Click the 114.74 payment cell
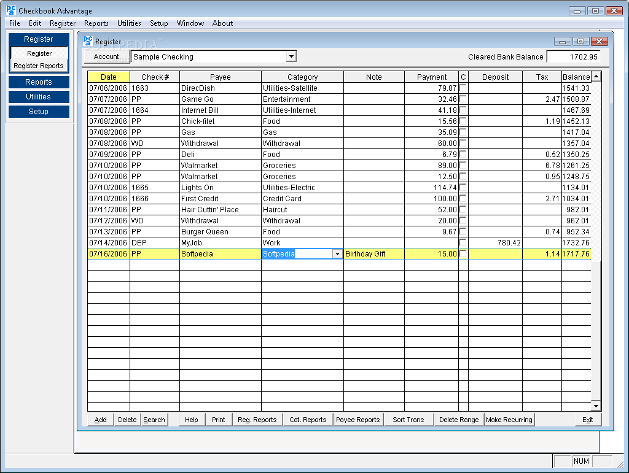629x473 pixels. 432,188
